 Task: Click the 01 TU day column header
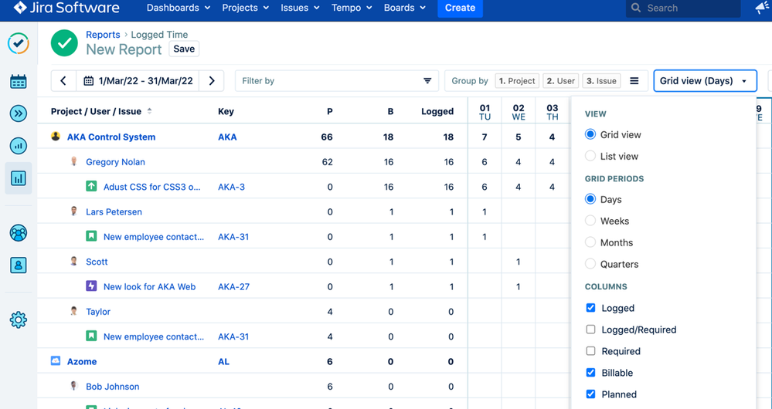click(x=485, y=112)
